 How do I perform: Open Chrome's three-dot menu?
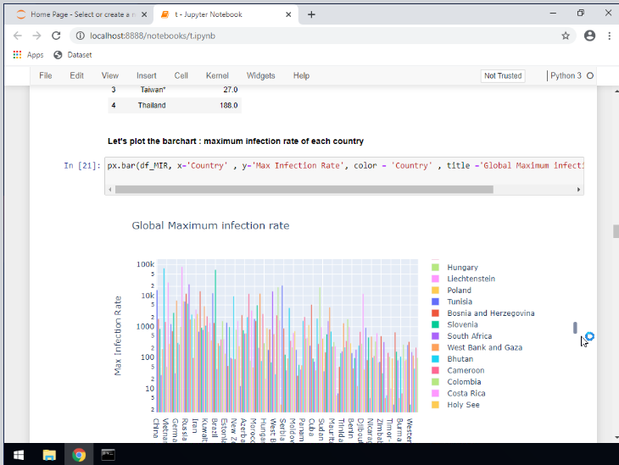pyautogui.click(x=608, y=36)
